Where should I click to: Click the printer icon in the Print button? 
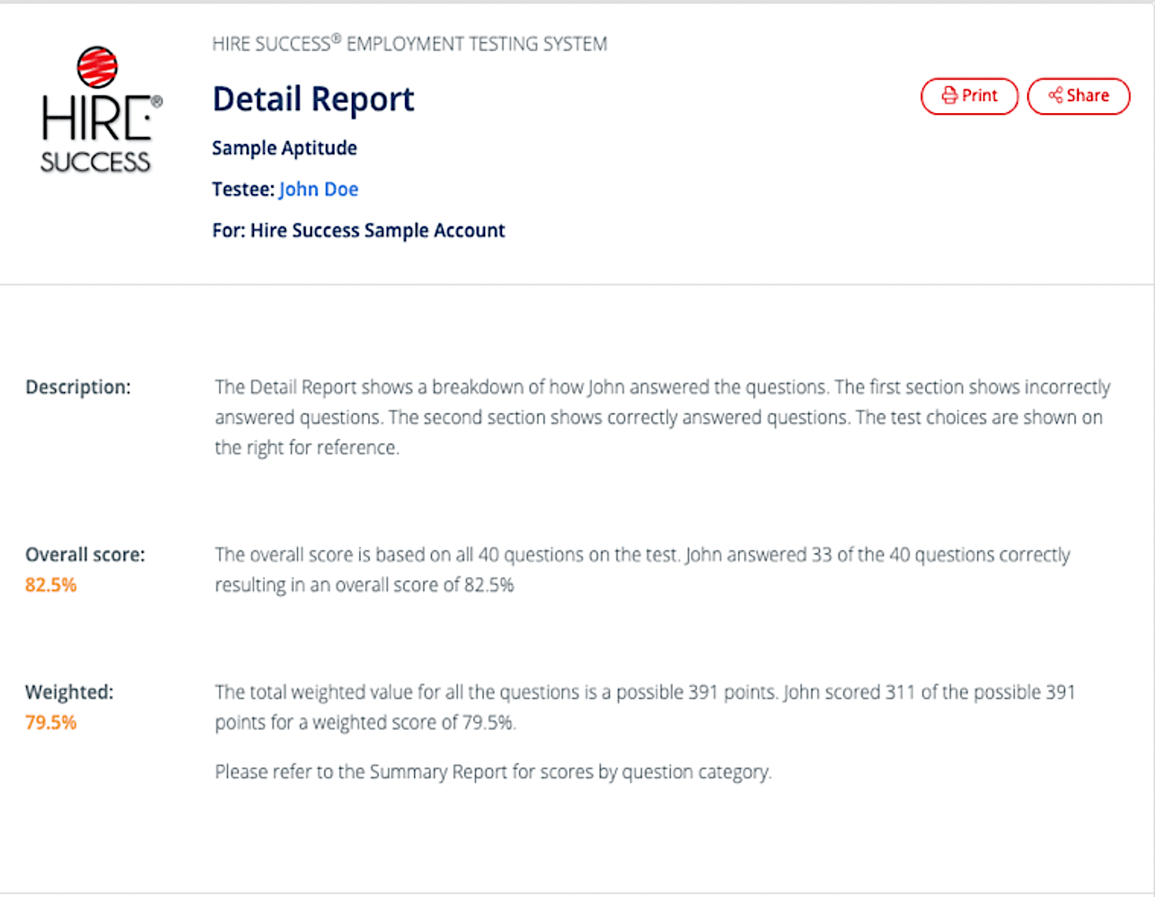point(949,95)
